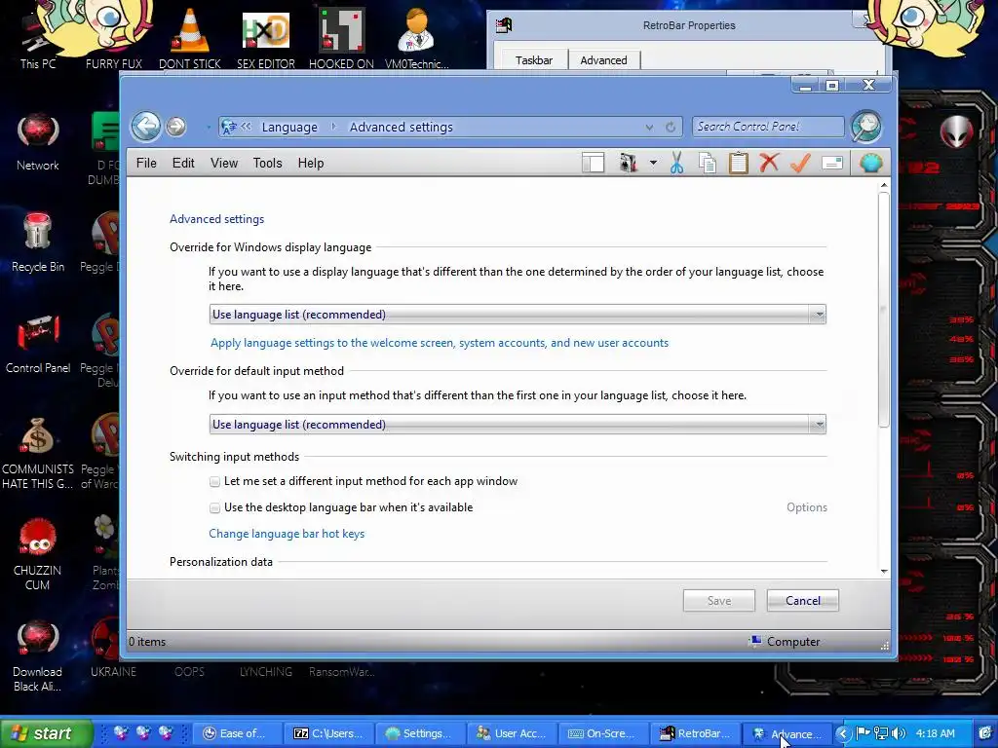This screenshot has height=748, width=998.
Task: Click the clipboard Paste icon
Action: [x=739, y=163]
